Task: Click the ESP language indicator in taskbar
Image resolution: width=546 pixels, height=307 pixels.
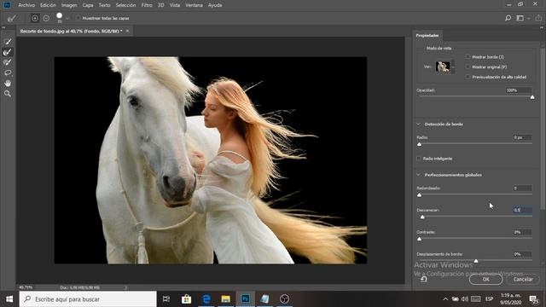Action: pyautogui.click(x=489, y=299)
